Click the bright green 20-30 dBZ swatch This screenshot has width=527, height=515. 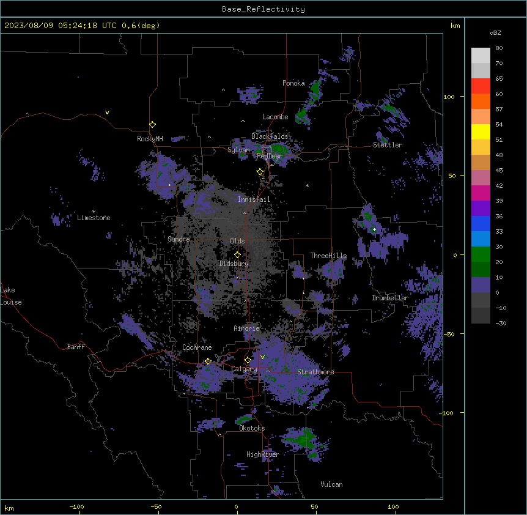(481, 254)
